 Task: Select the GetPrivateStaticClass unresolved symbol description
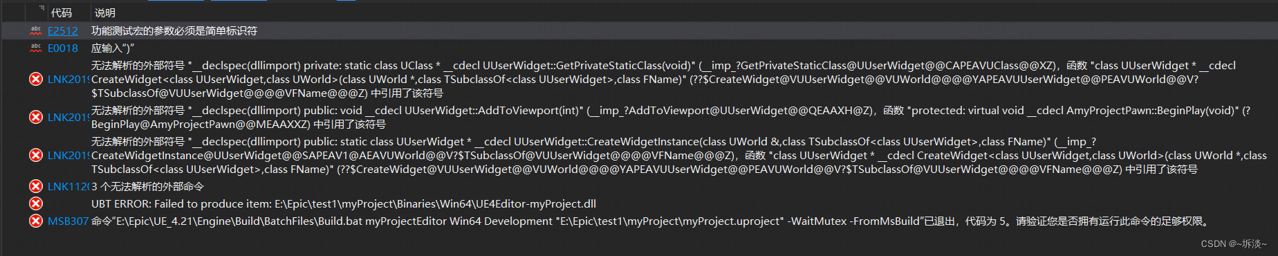pyautogui.click(x=663, y=80)
